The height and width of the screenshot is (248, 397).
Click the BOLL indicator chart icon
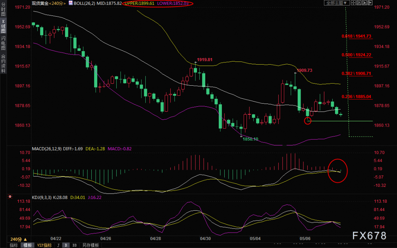tap(71, 3)
